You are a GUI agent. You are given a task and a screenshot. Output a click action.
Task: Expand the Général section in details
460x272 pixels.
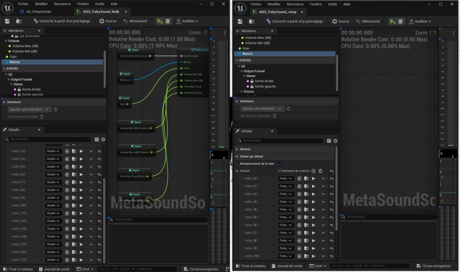(237, 149)
